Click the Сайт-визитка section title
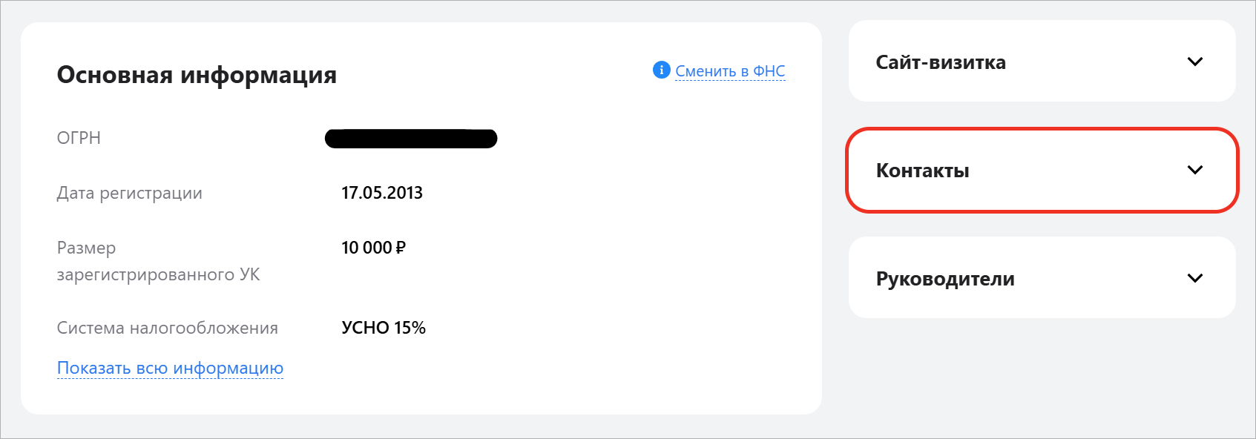Image resolution: width=1256 pixels, height=439 pixels. [x=941, y=62]
